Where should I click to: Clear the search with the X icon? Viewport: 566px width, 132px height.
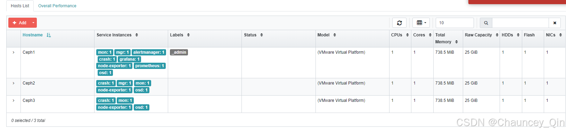point(555,23)
